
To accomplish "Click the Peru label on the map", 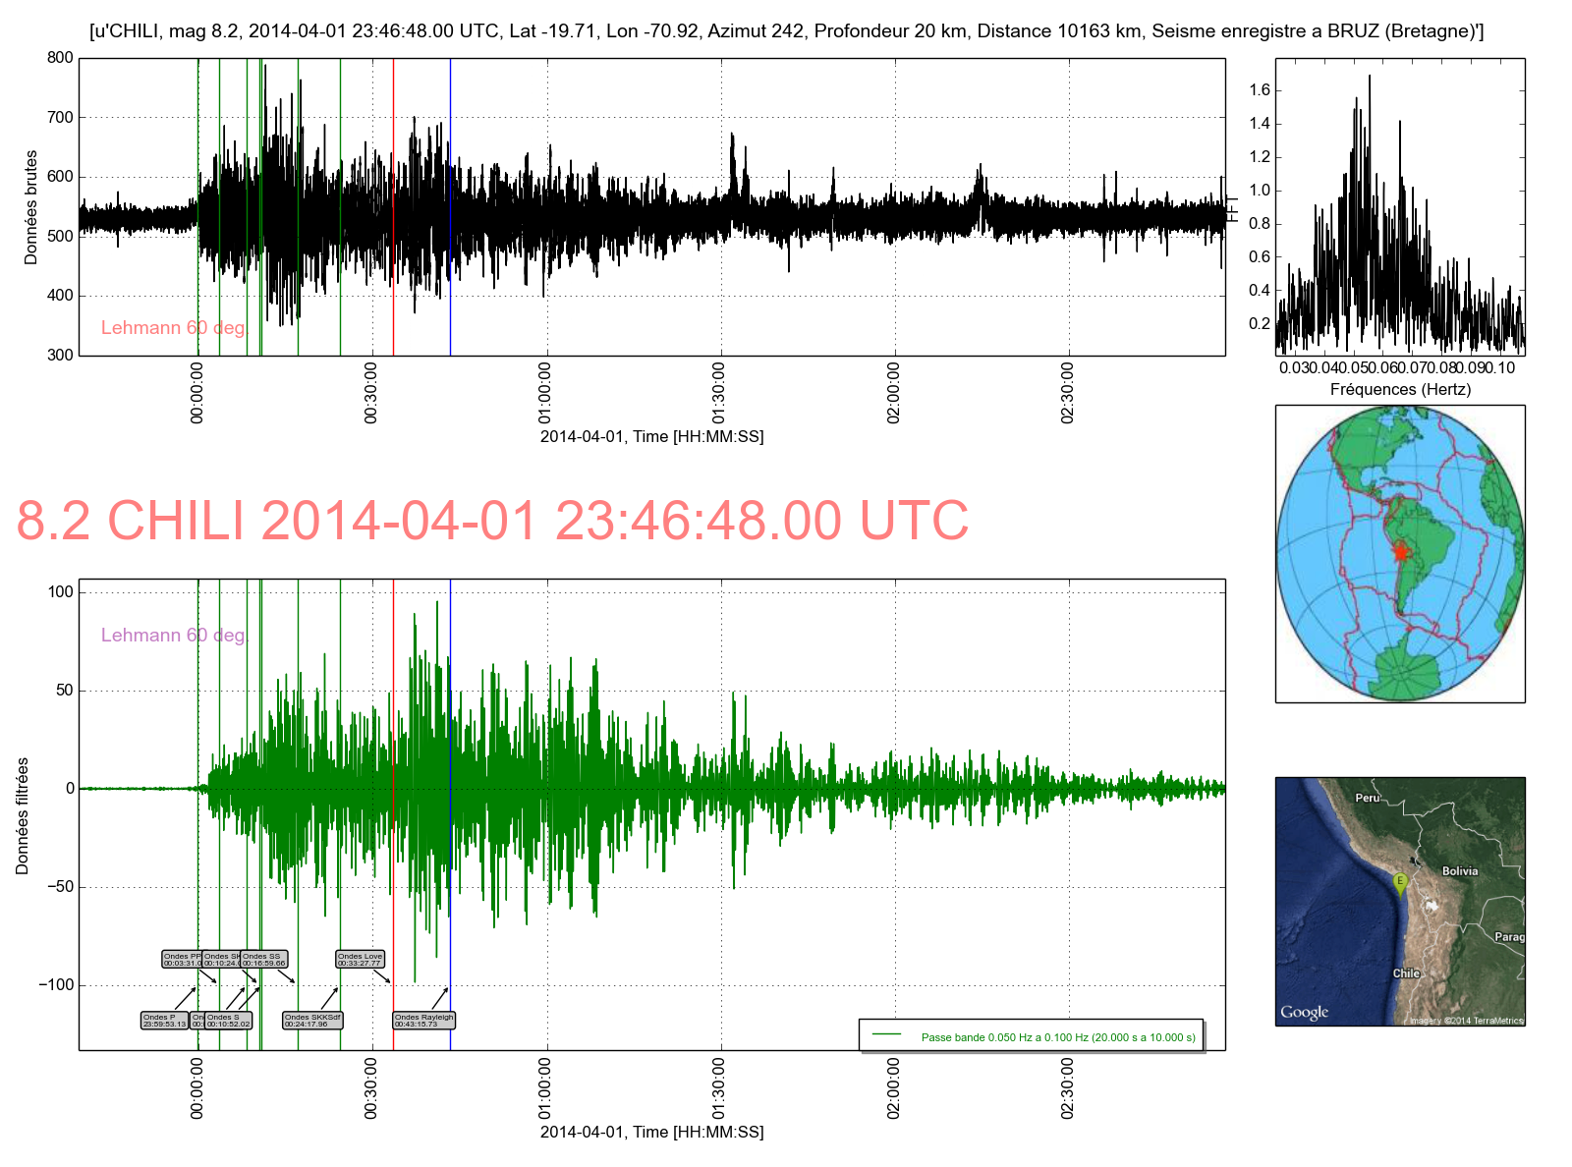I will (1367, 798).
